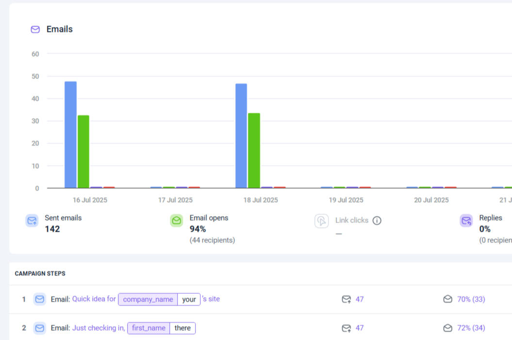
Task: Click the Sent emails icon
Action: point(32,221)
